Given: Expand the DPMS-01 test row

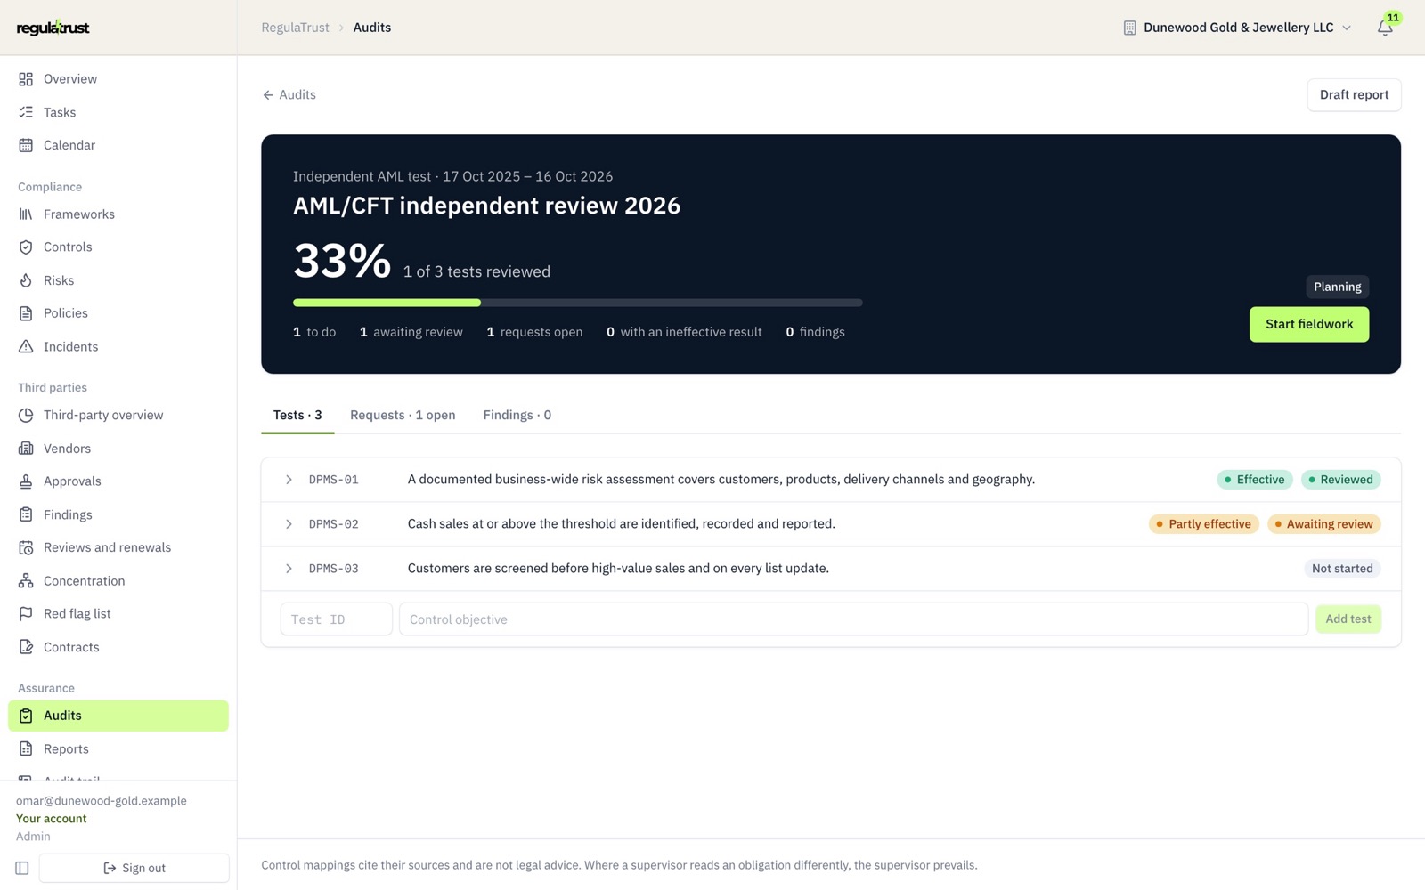Looking at the screenshot, I should click(289, 480).
